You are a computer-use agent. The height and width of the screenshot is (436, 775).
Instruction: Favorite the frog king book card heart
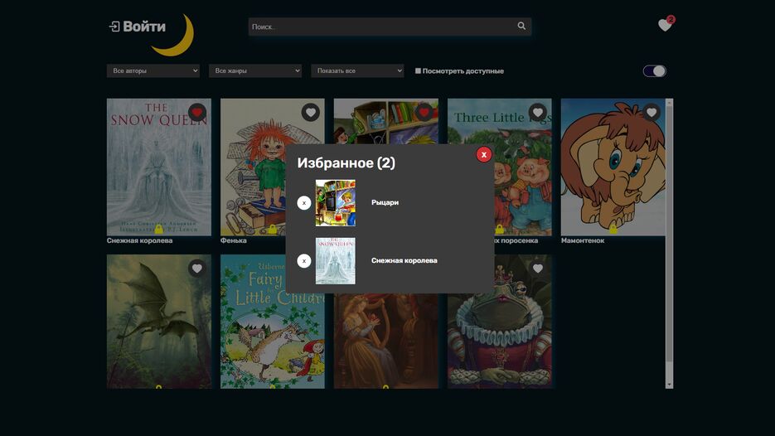pyautogui.click(x=538, y=269)
